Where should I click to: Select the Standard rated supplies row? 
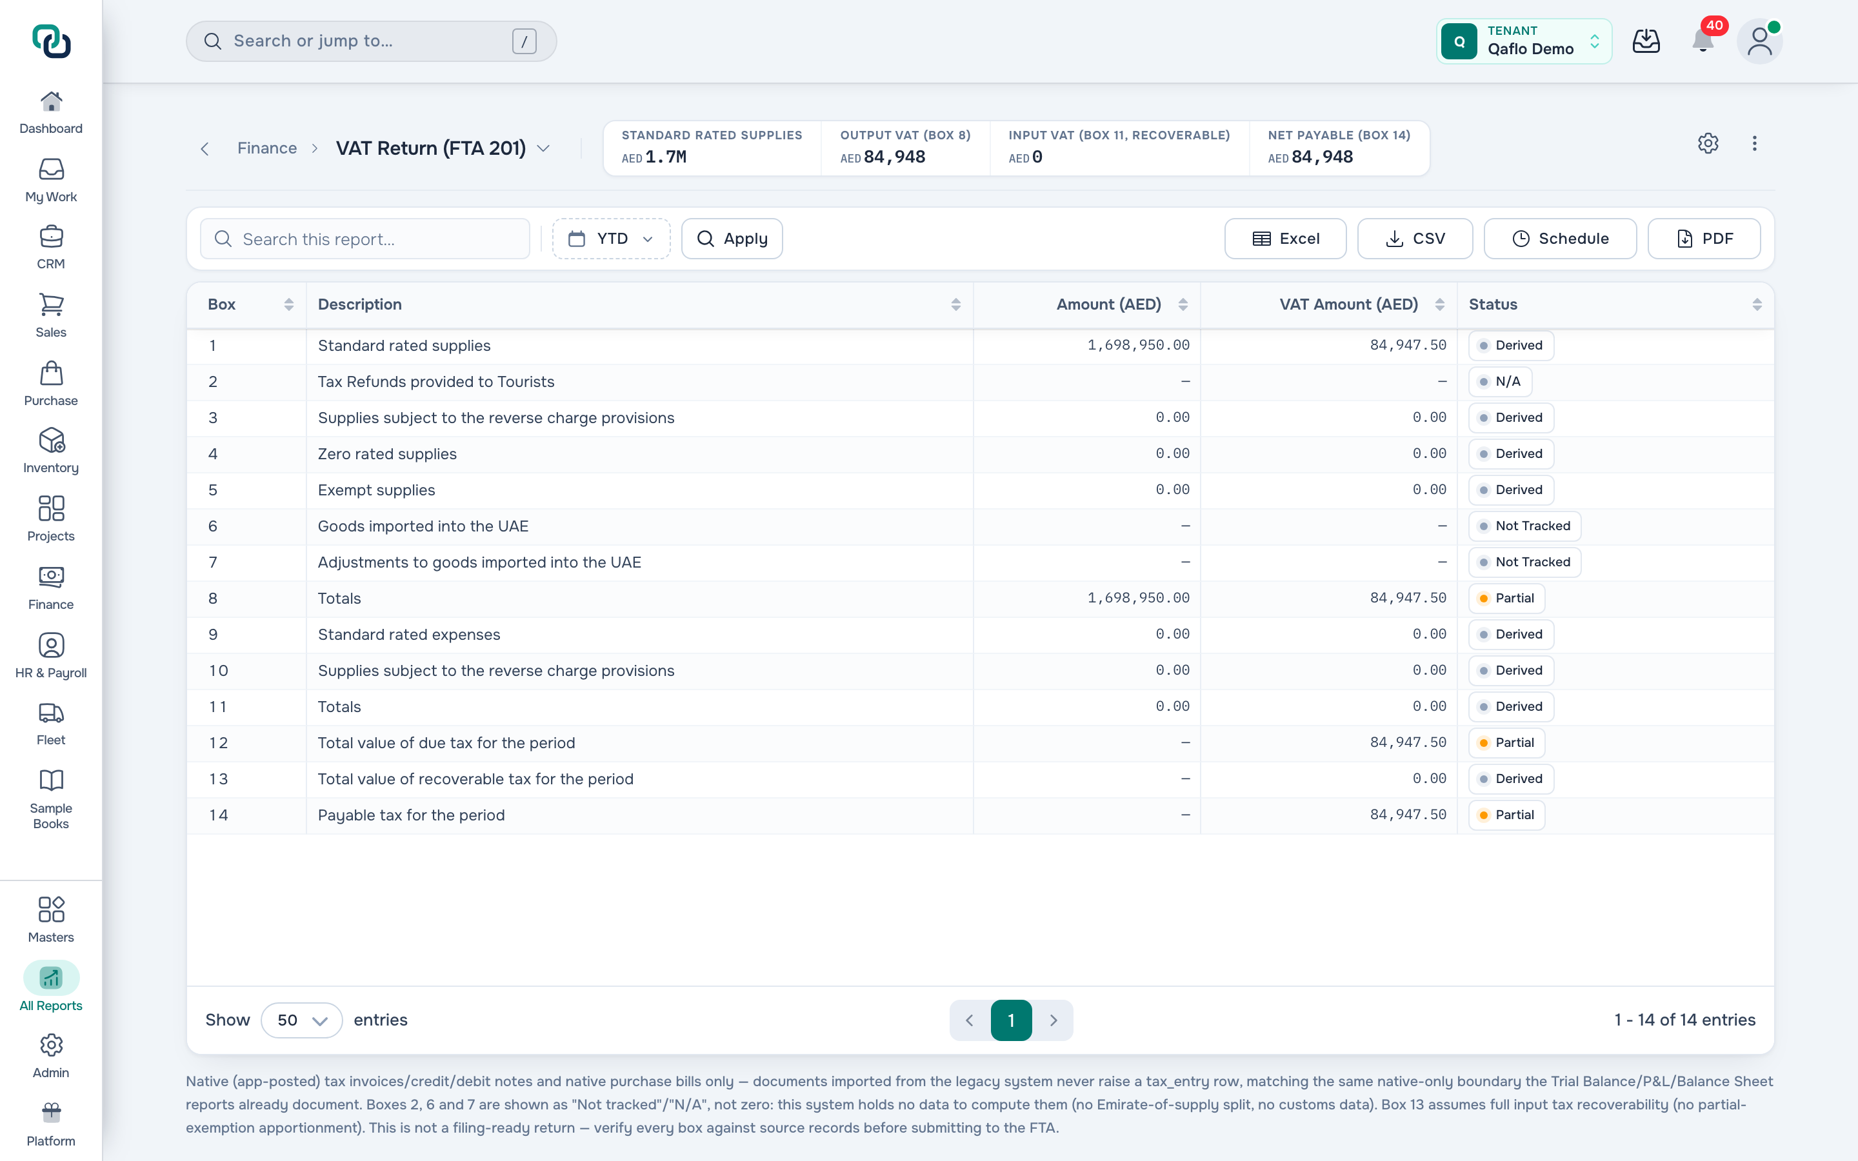click(980, 346)
